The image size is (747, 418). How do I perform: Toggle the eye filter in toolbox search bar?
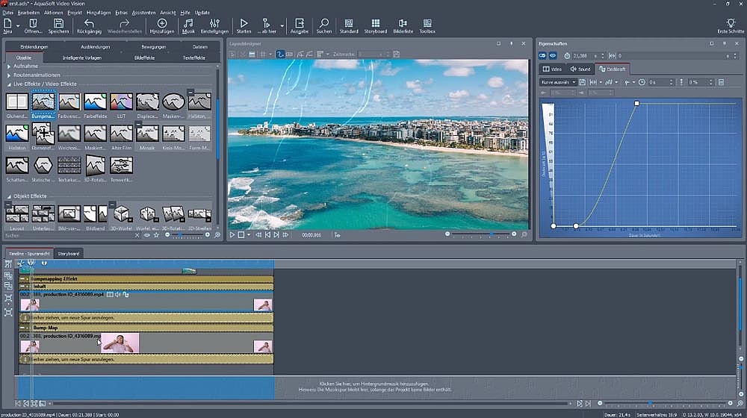tap(147, 235)
